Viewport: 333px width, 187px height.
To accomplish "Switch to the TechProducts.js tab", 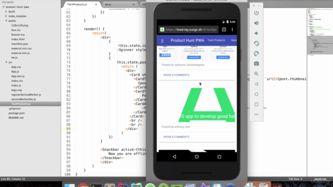I will point(77,5).
